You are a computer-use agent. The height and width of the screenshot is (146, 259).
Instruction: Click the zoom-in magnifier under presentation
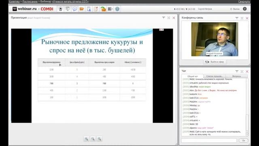(86, 139)
